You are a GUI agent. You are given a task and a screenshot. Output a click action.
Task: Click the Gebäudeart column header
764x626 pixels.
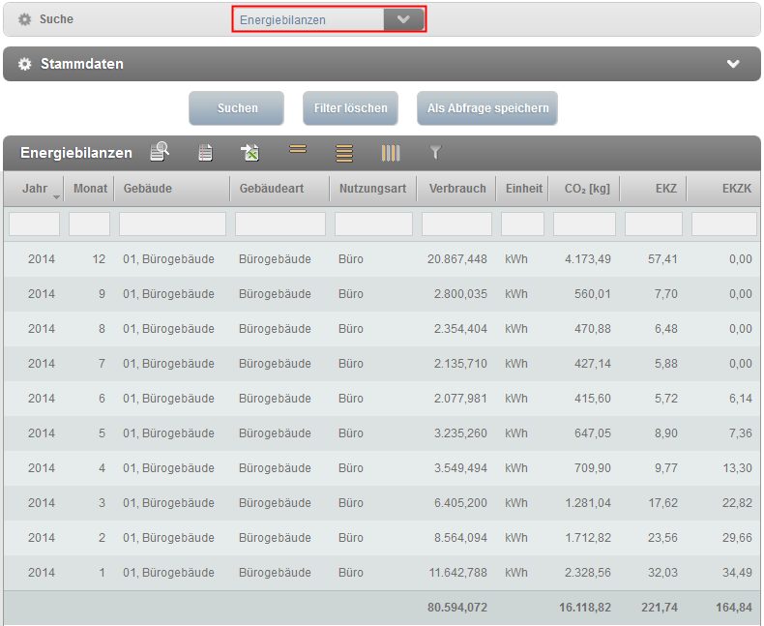272,188
